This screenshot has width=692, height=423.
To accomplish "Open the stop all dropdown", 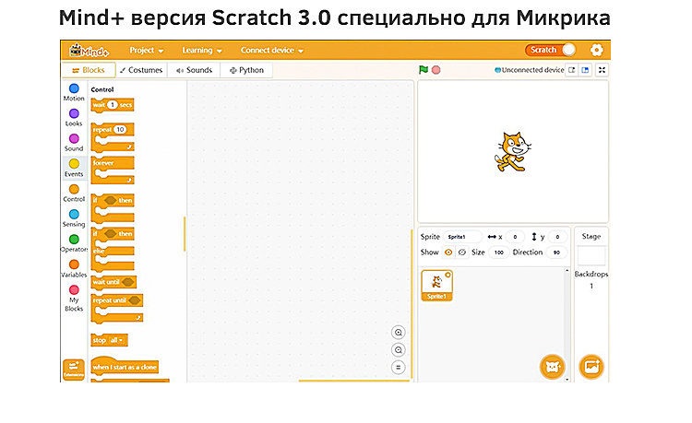I will pos(117,340).
